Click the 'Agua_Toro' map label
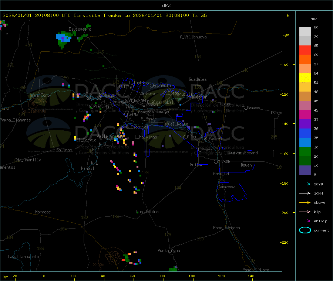This screenshot has width=333, height=281. (x=40, y=95)
